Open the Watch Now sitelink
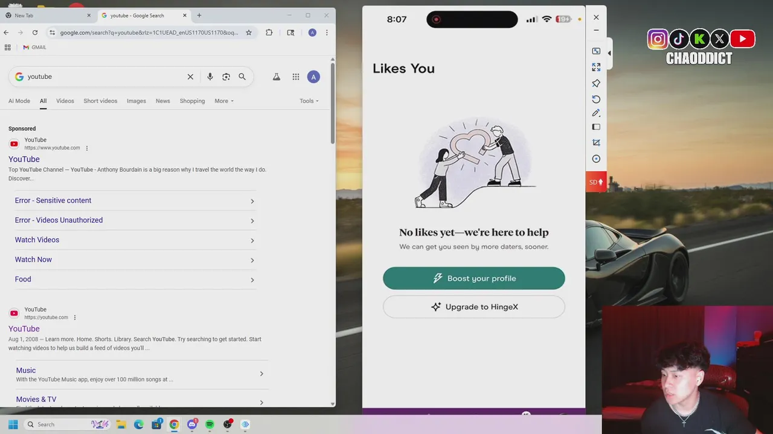Image resolution: width=773 pixels, height=434 pixels. pos(135,260)
